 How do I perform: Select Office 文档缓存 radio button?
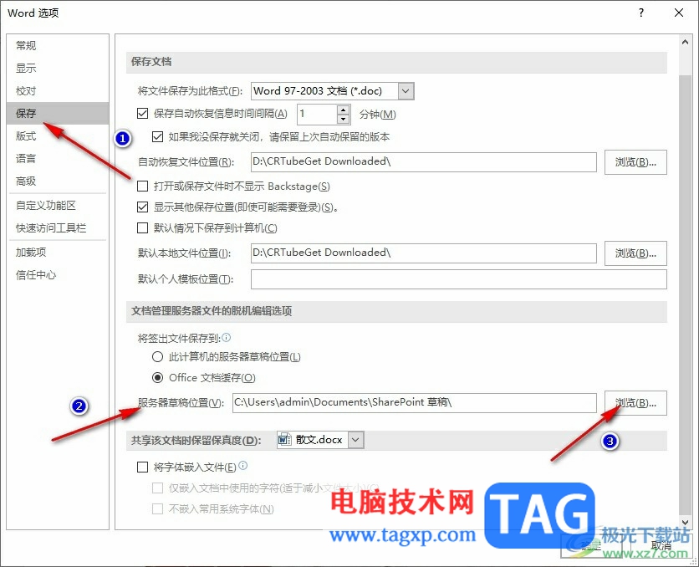tap(157, 377)
